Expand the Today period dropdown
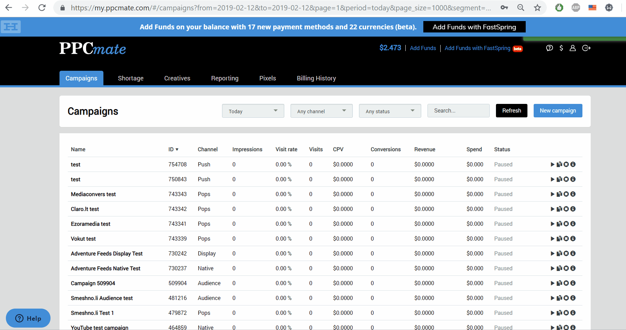 253,111
